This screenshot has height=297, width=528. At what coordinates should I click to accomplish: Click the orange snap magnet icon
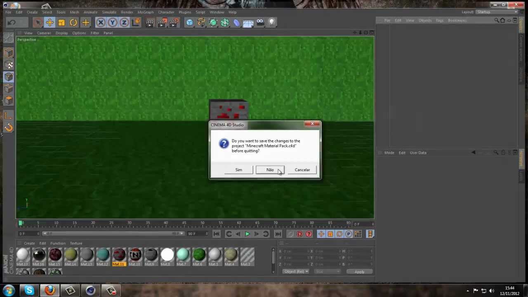pyautogui.click(x=9, y=127)
